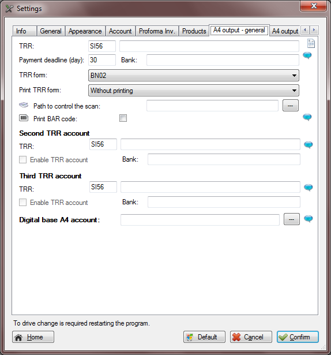Enable the Print BAR code checkbox
This screenshot has width=331, height=355.
point(123,118)
